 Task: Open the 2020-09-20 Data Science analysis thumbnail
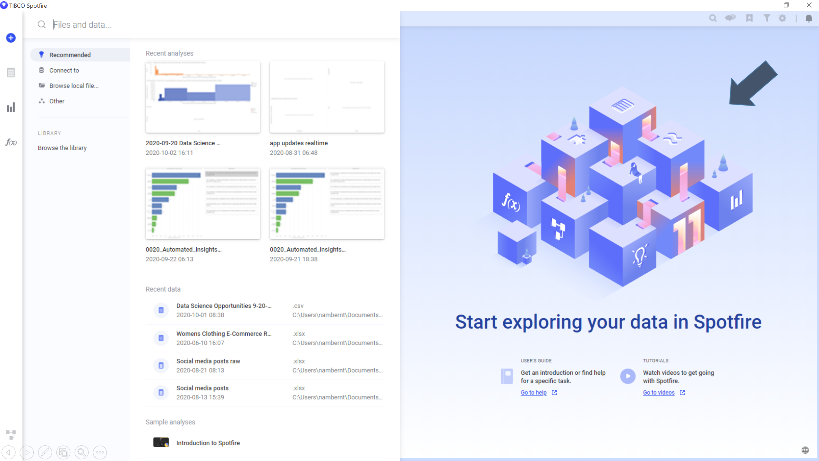pyautogui.click(x=203, y=97)
